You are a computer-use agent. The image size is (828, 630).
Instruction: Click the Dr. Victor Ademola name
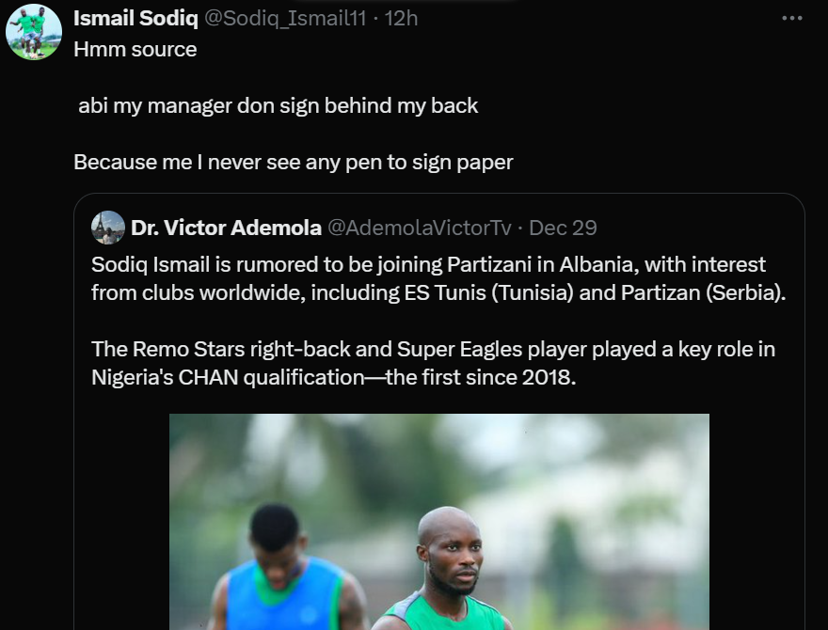click(226, 228)
